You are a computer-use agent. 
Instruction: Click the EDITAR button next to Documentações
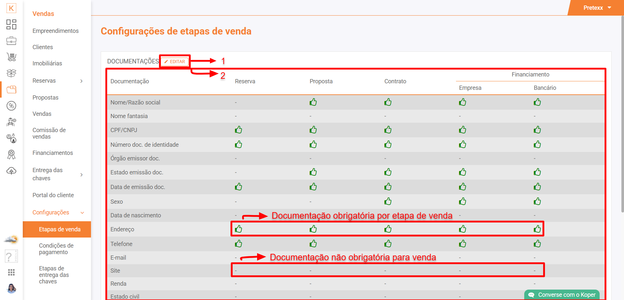coord(175,61)
